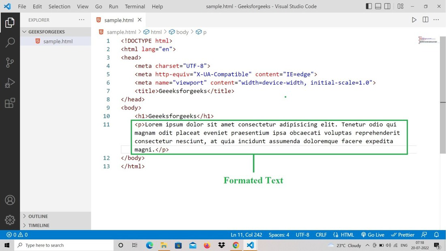Open the 23°C Cloudy weather widget

345,245
